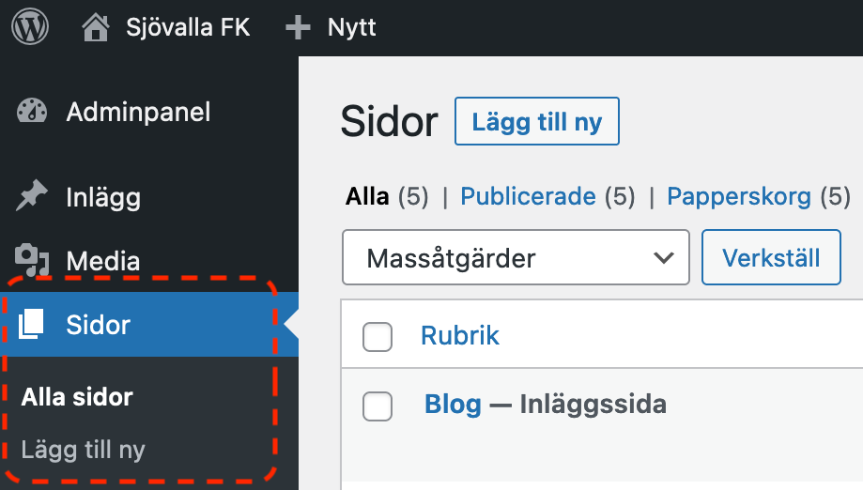This screenshot has width=863, height=490.
Task: Click the Media camera and music icon
Action: coord(32,261)
